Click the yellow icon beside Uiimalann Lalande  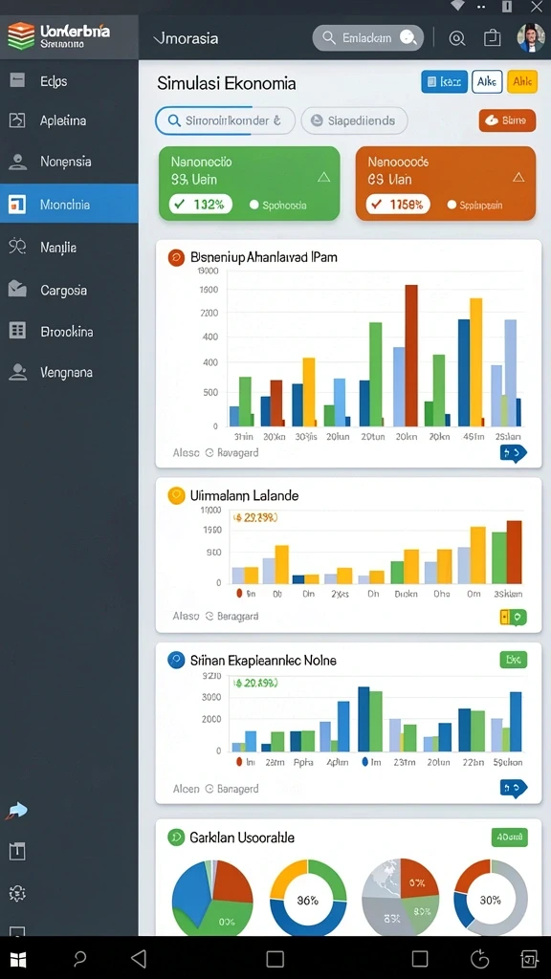coord(176,496)
